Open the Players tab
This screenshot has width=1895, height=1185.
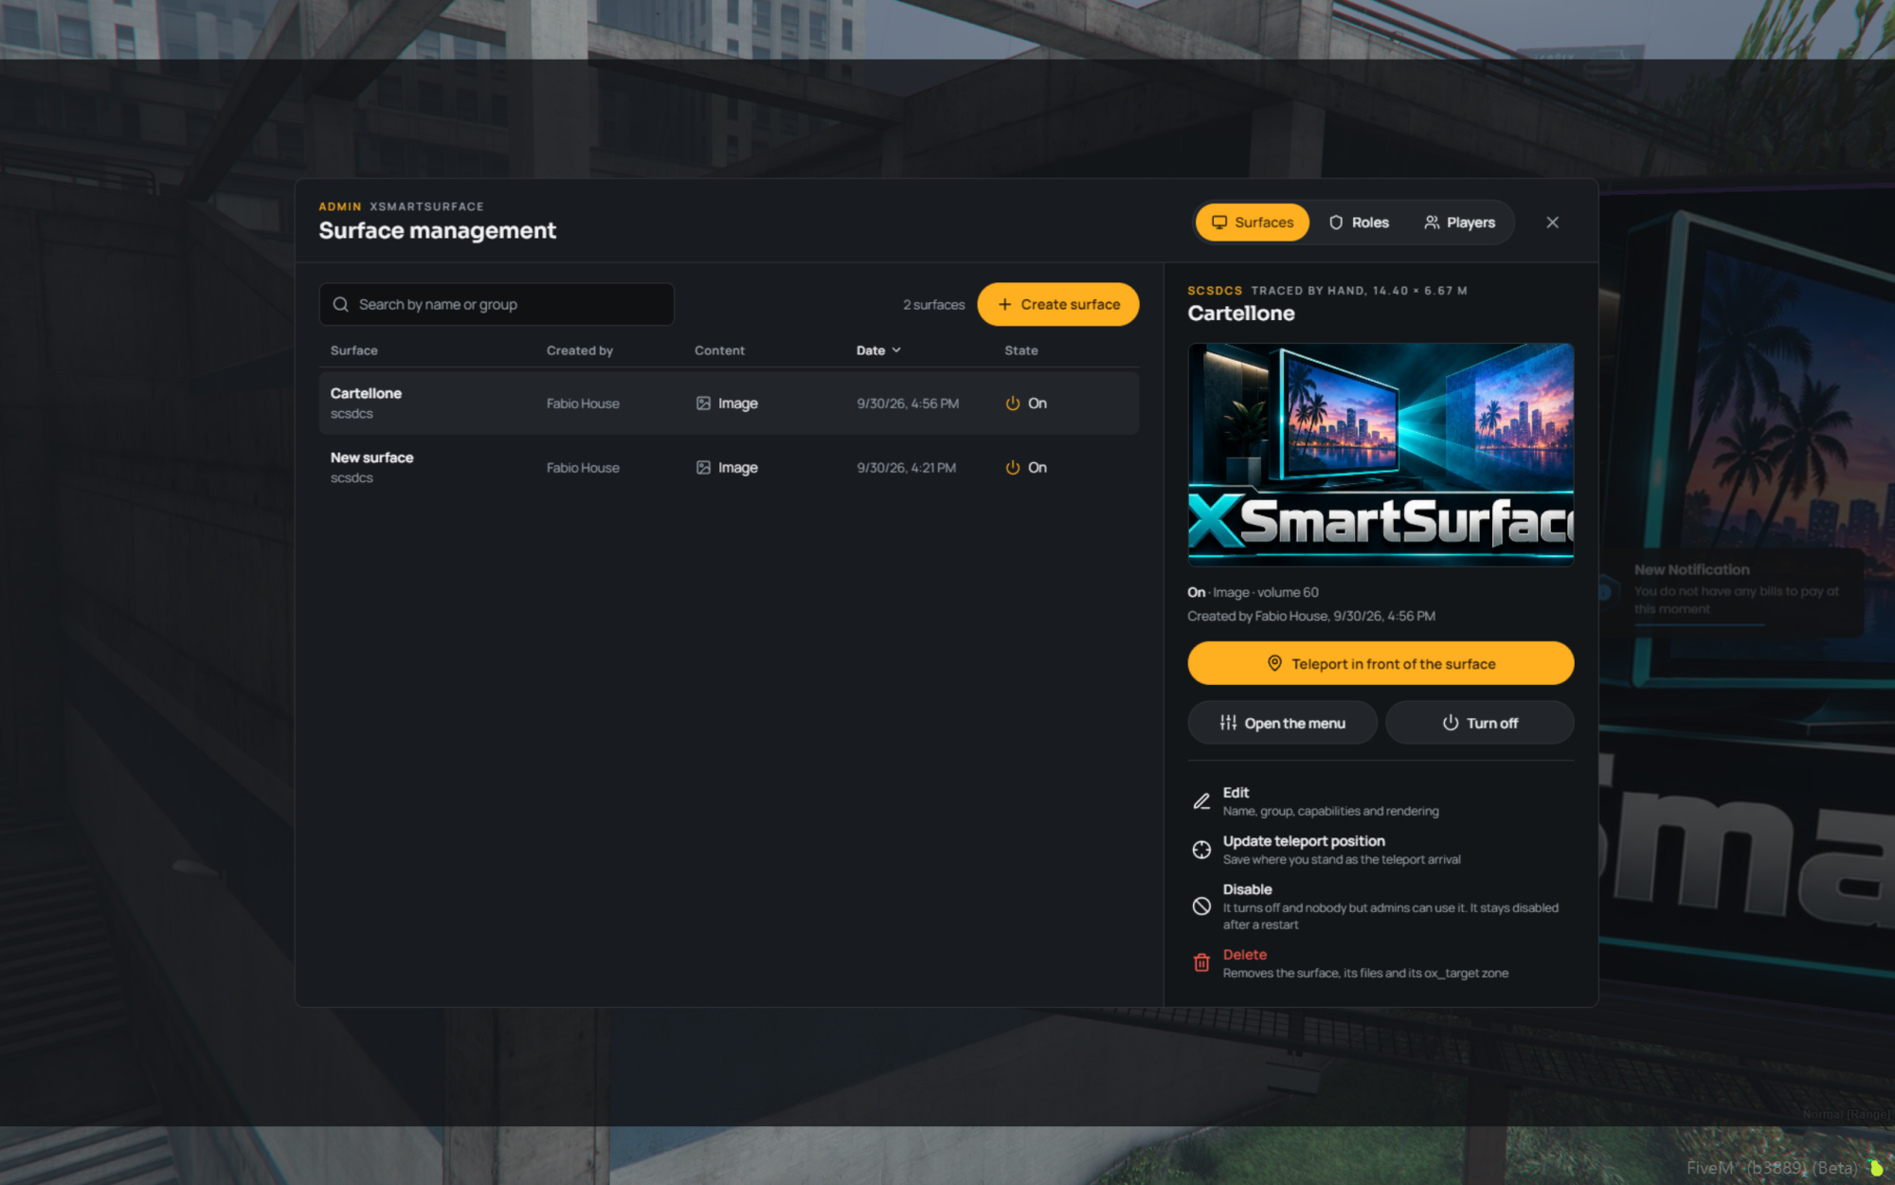(1459, 223)
